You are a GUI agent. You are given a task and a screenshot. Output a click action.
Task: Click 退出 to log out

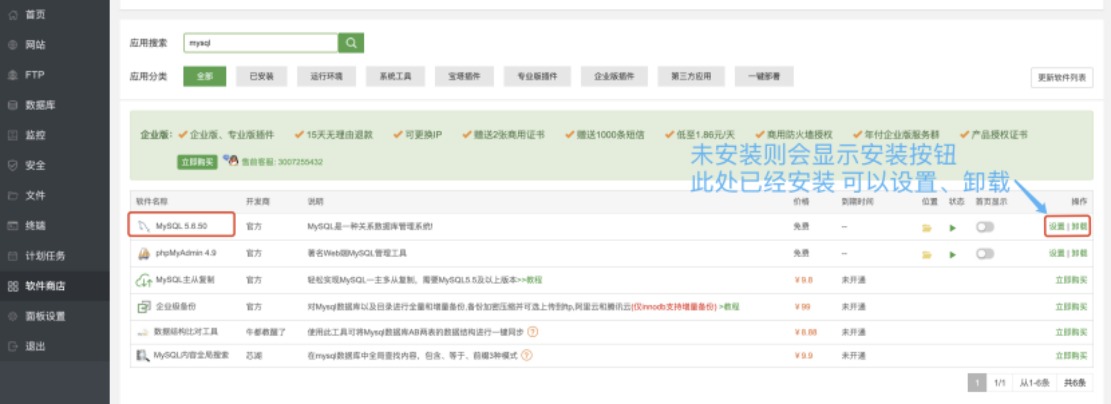pos(35,346)
